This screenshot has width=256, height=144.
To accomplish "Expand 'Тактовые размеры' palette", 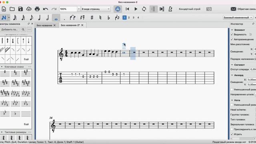I will pos(2,132).
